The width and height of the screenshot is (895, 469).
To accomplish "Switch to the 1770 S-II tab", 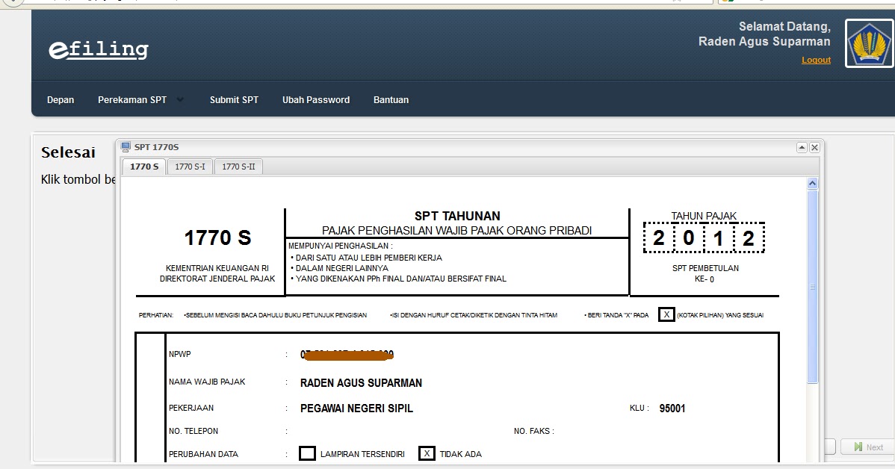I will (238, 167).
